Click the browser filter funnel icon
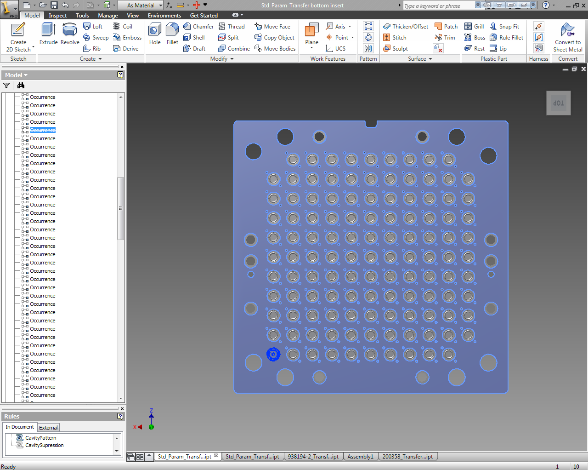 (6, 86)
